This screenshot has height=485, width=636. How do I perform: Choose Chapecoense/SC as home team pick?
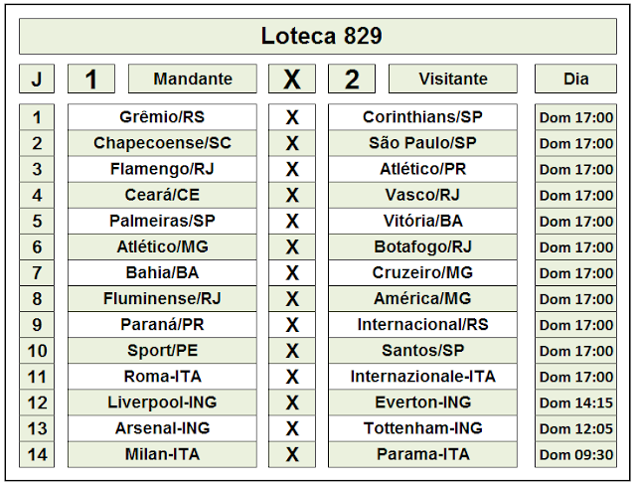pyautogui.click(x=162, y=143)
